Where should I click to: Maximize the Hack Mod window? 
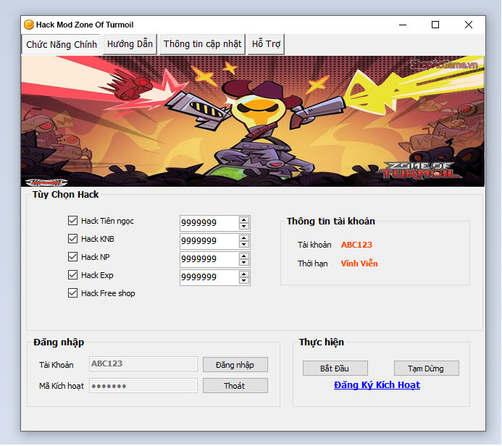(435, 25)
